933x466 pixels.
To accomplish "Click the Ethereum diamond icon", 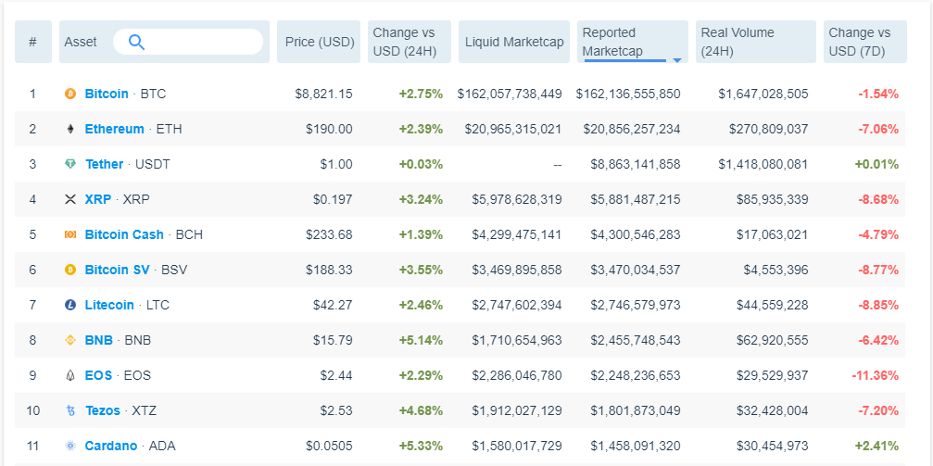I will pos(70,129).
